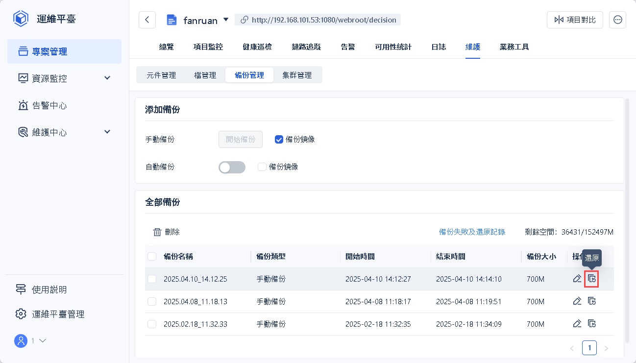Click the back arrow next to fanruan
Screen dimensions: 636x363
[x=147, y=20]
